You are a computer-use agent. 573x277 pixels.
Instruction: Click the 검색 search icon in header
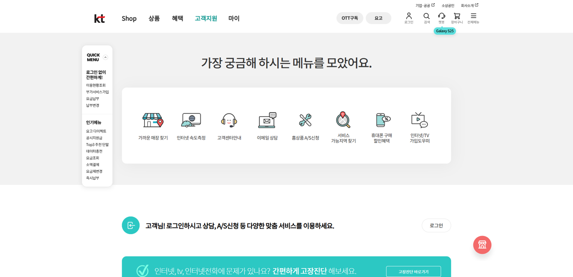pyautogui.click(x=426, y=16)
